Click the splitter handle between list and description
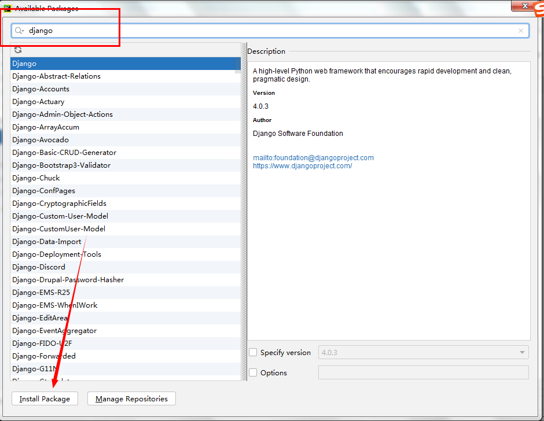Image resolution: width=544 pixels, height=421 pixels. click(x=244, y=212)
